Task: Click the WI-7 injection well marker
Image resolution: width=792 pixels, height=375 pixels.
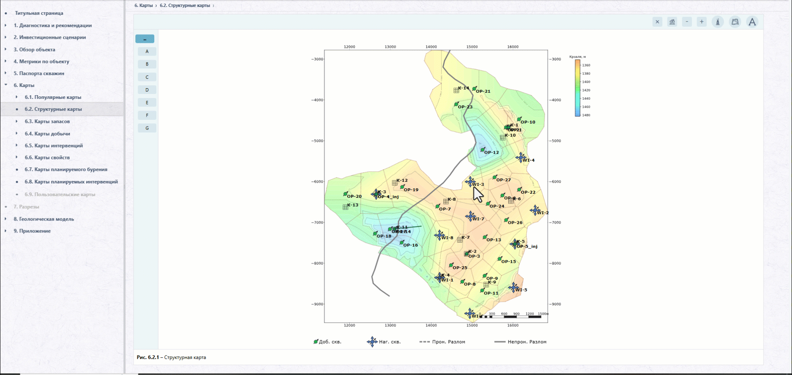Action: click(x=471, y=216)
